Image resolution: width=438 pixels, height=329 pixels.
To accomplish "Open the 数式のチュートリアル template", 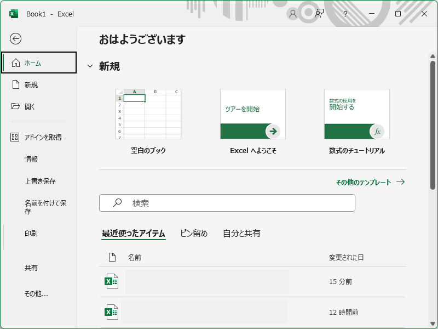I will (x=357, y=114).
